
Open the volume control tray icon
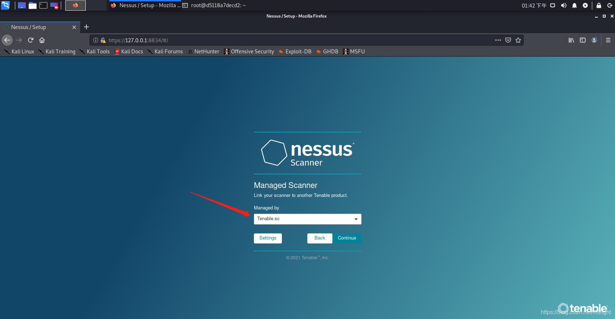point(564,5)
